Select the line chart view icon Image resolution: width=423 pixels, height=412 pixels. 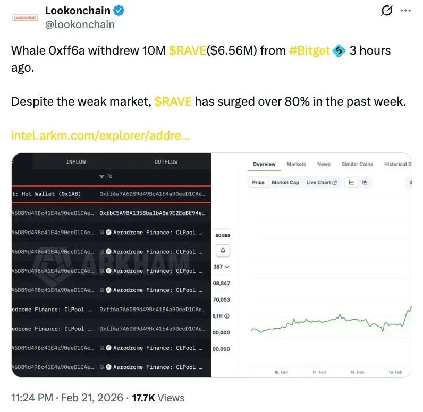pyautogui.click(x=351, y=182)
